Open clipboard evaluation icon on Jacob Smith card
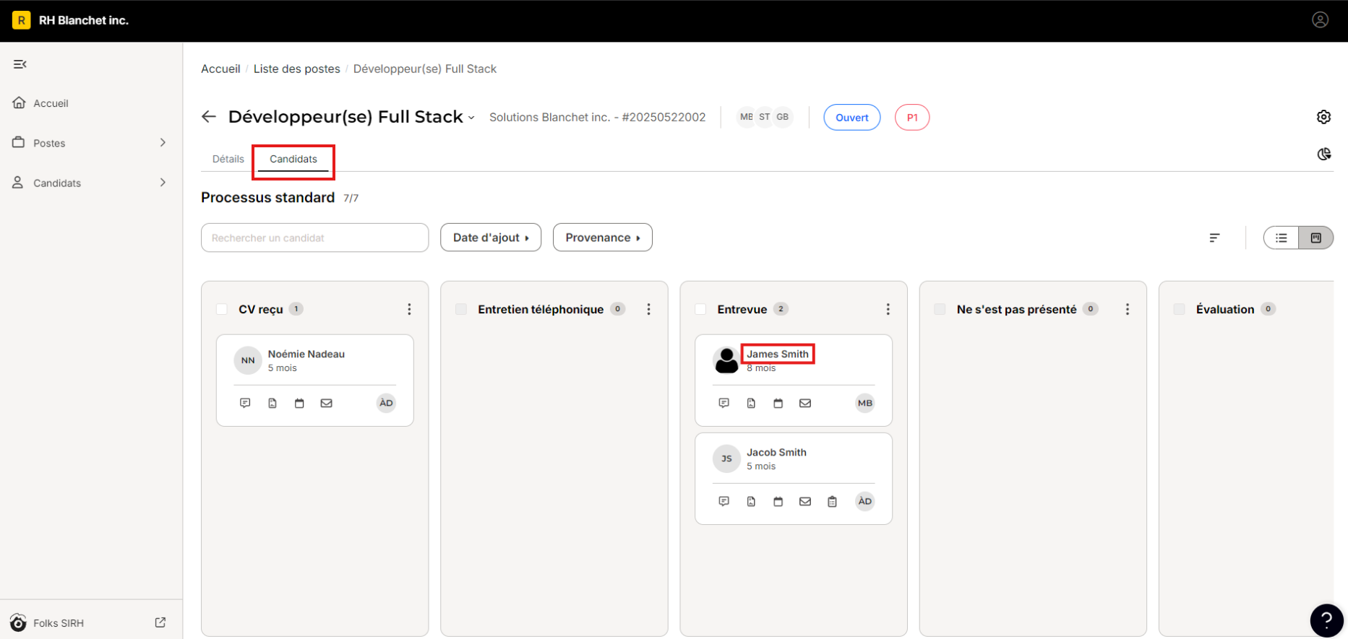The width and height of the screenshot is (1348, 639). pyautogui.click(x=832, y=501)
